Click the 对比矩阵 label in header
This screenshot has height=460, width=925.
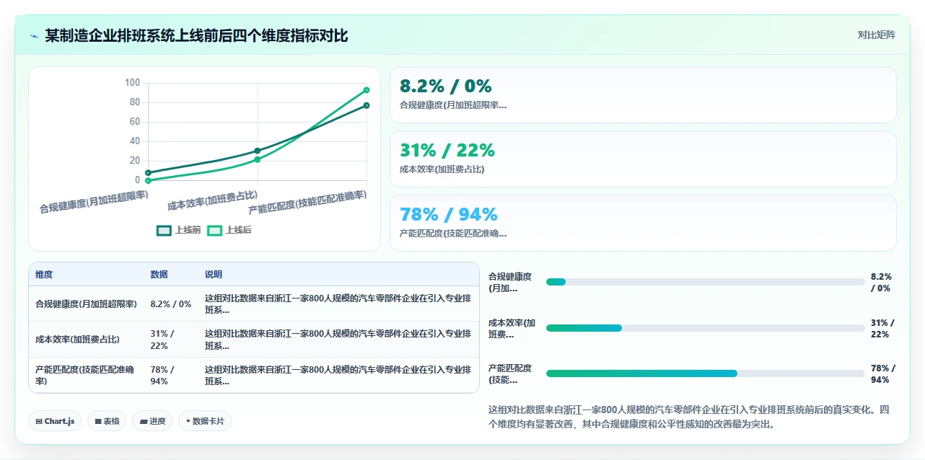(x=877, y=35)
